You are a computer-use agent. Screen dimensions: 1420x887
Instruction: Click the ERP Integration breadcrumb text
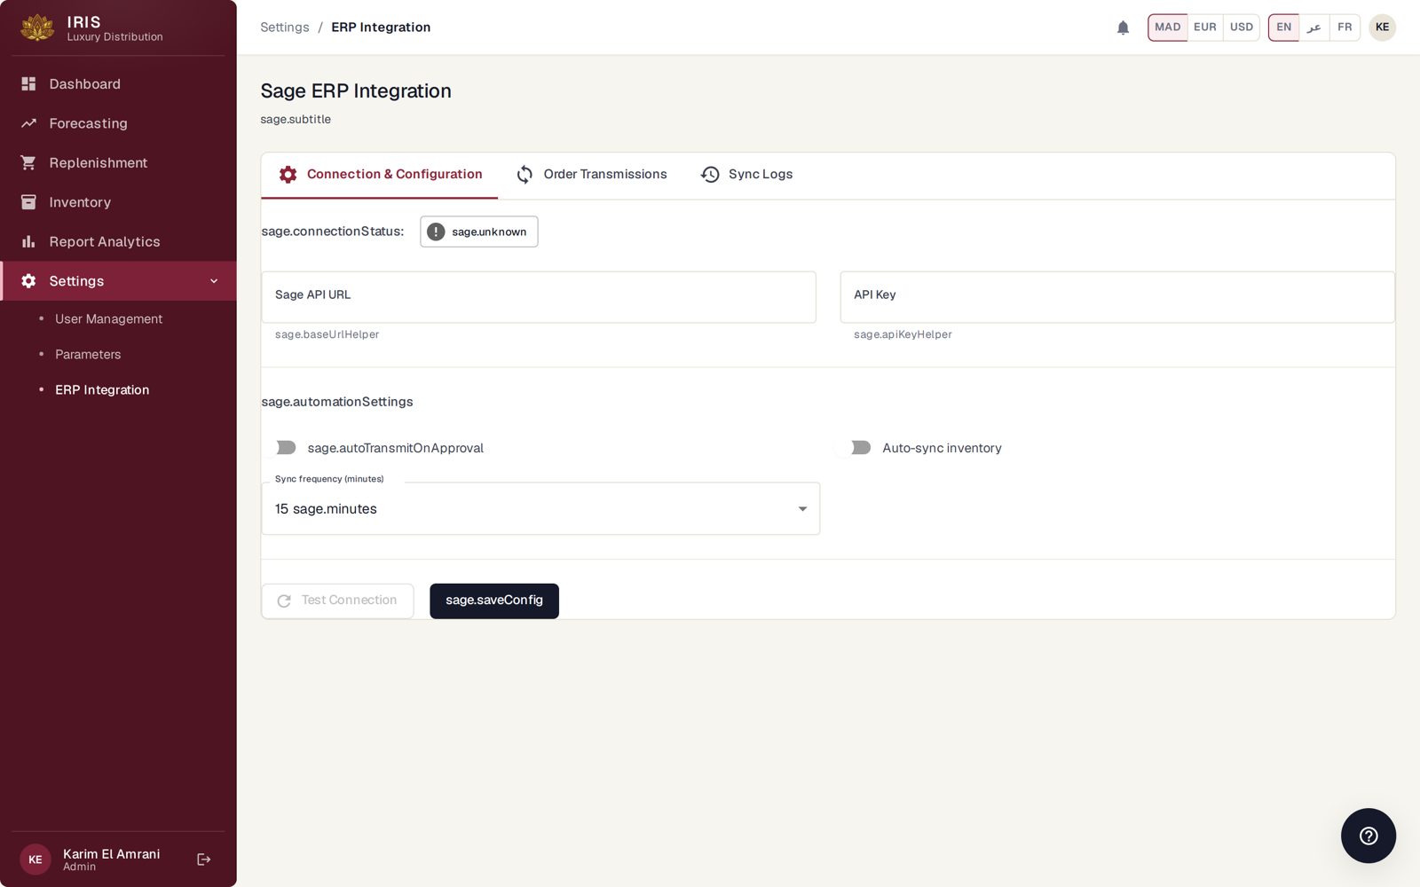[x=381, y=27]
